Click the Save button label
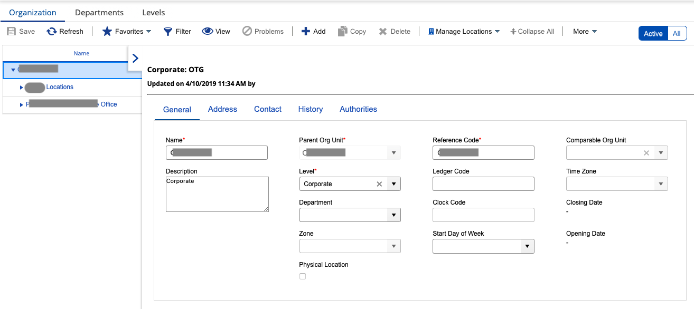 [27, 32]
